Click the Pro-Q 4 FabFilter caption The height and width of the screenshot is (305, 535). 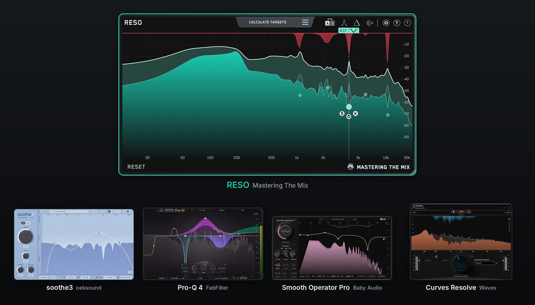click(203, 288)
